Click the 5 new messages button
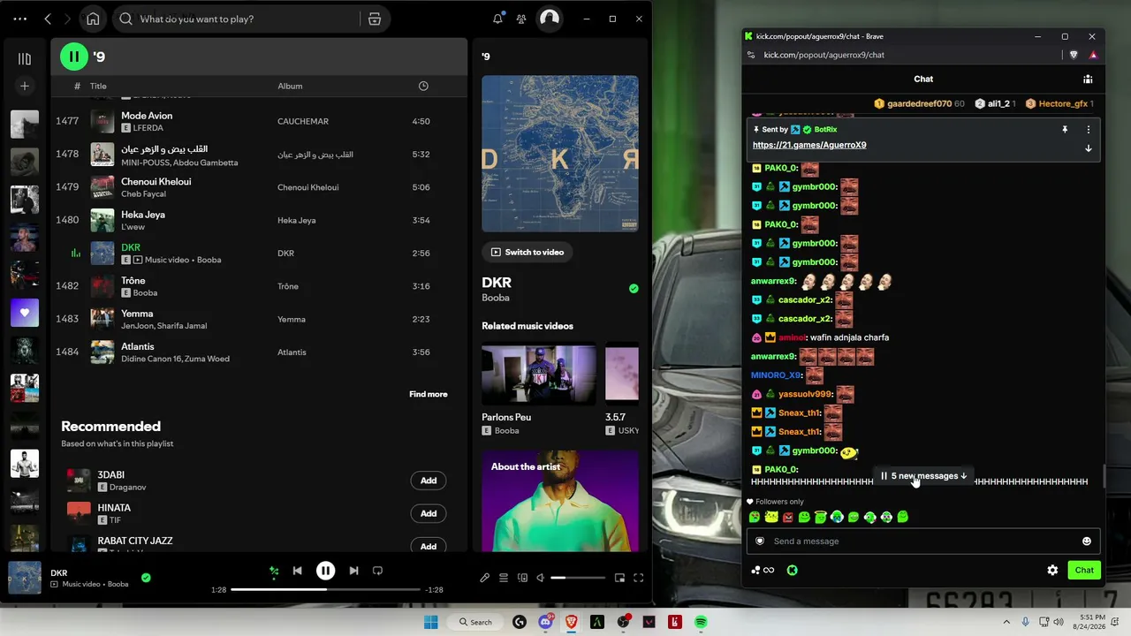The height and width of the screenshot is (636, 1131). [924, 475]
